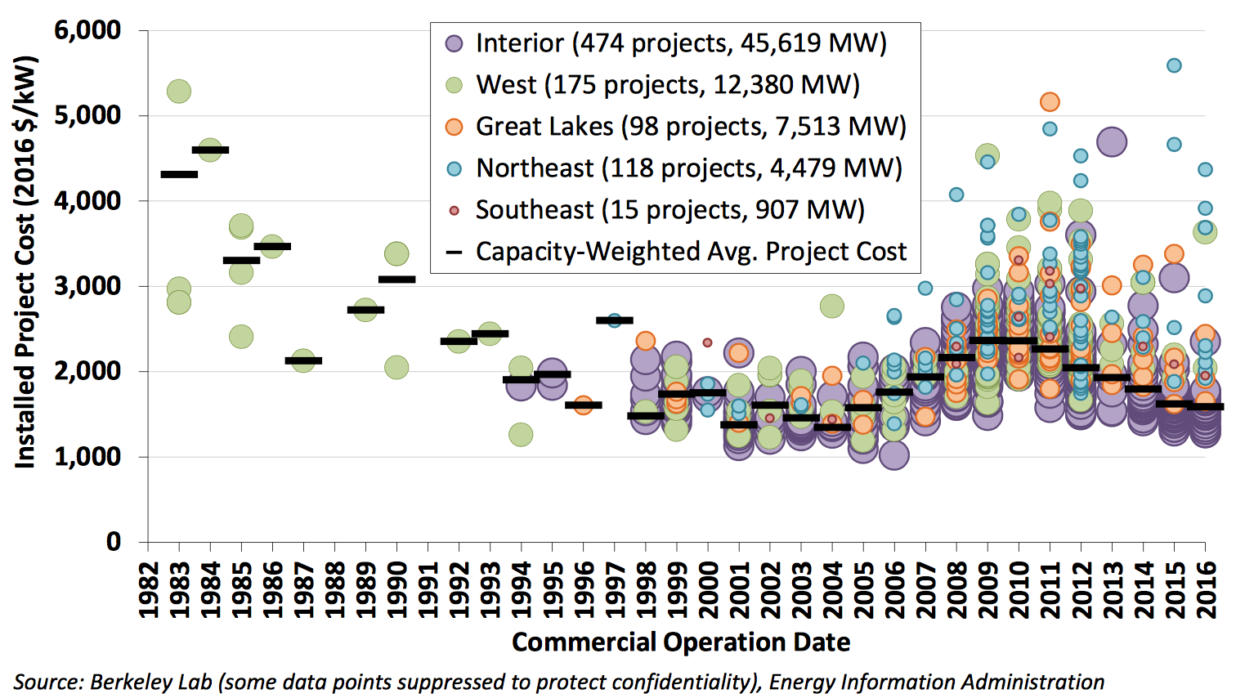Select the large purple dot above 2013
This screenshot has width=1236, height=698.
[1112, 142]
